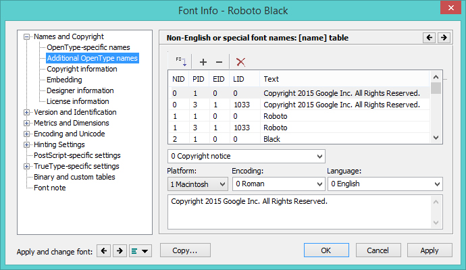Viewport: 466px width, 270px height.
Task: Open the font list dropdown button
Action: 140,251
